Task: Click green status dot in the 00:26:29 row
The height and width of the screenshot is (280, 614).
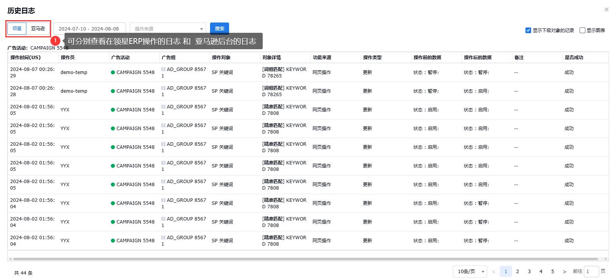Action: click(113, 72)
